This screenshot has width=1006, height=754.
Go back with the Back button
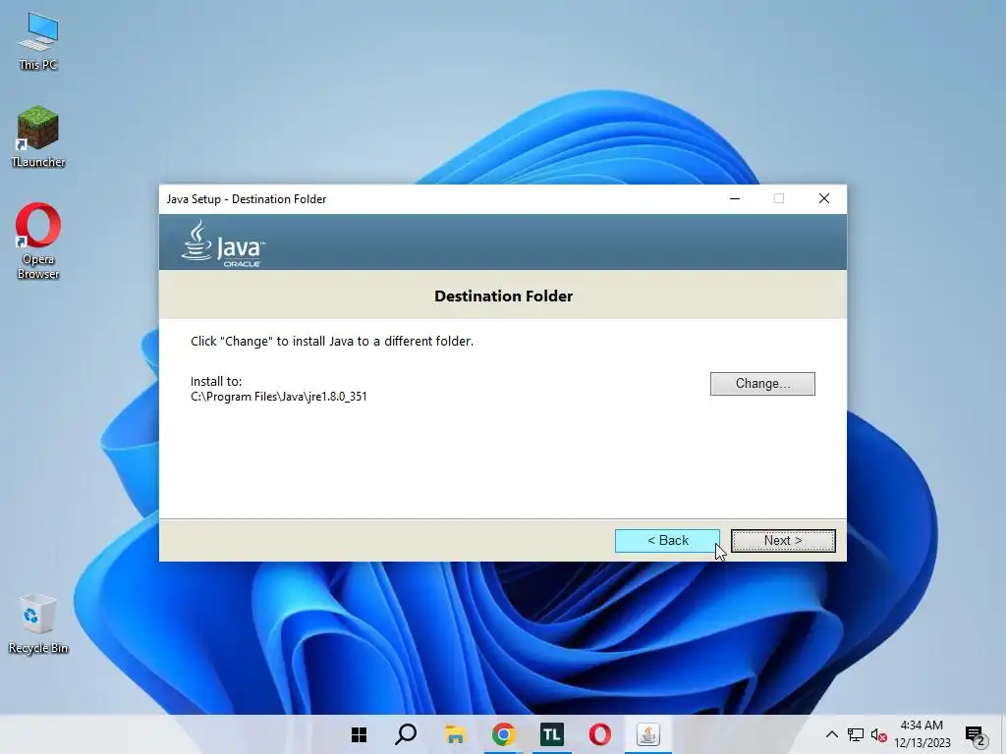coord(667,541)
